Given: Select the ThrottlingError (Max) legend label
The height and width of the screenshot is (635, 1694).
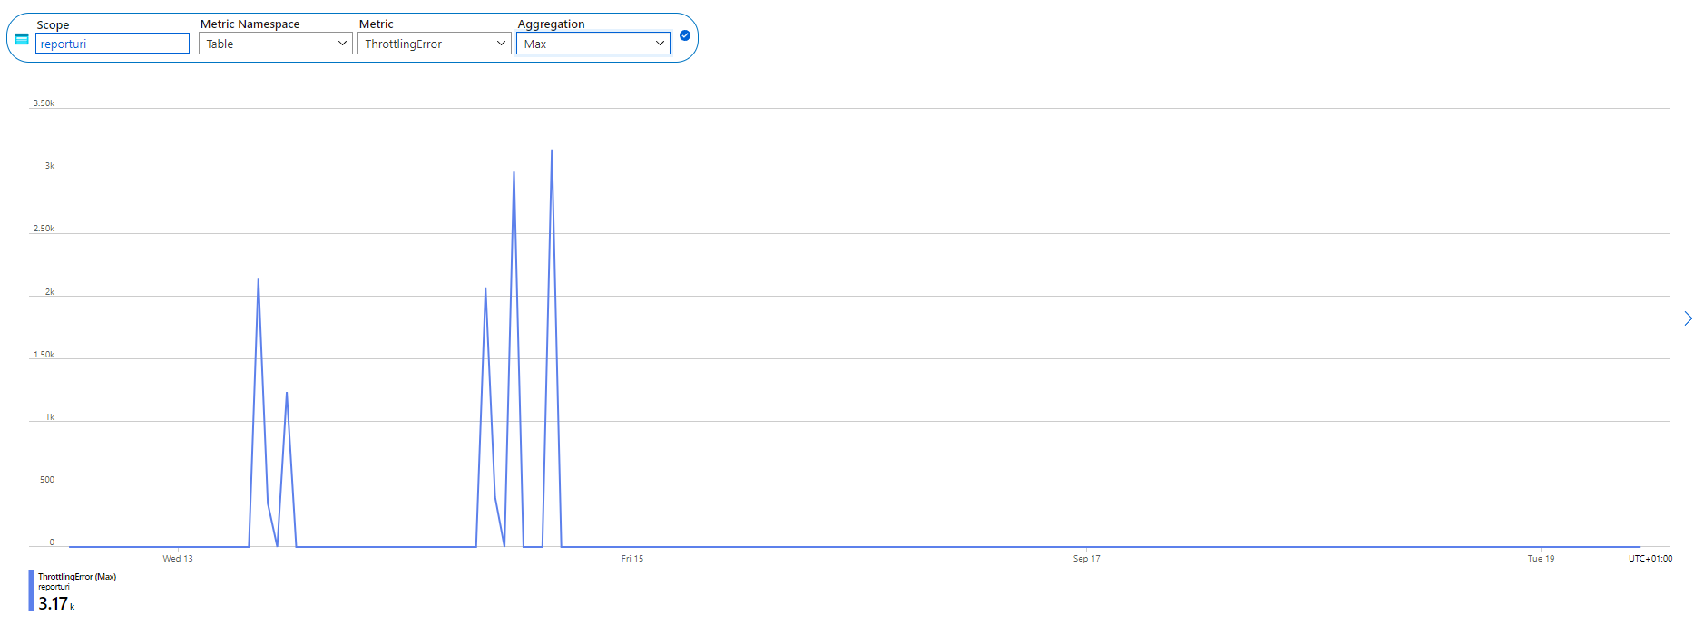Looking at the screenshot, I should 77,577.
